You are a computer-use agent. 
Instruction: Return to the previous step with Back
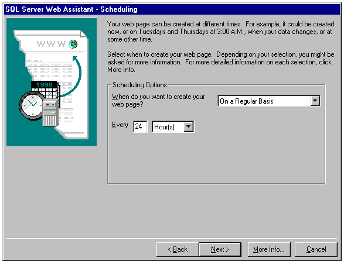tap(178, 249)
